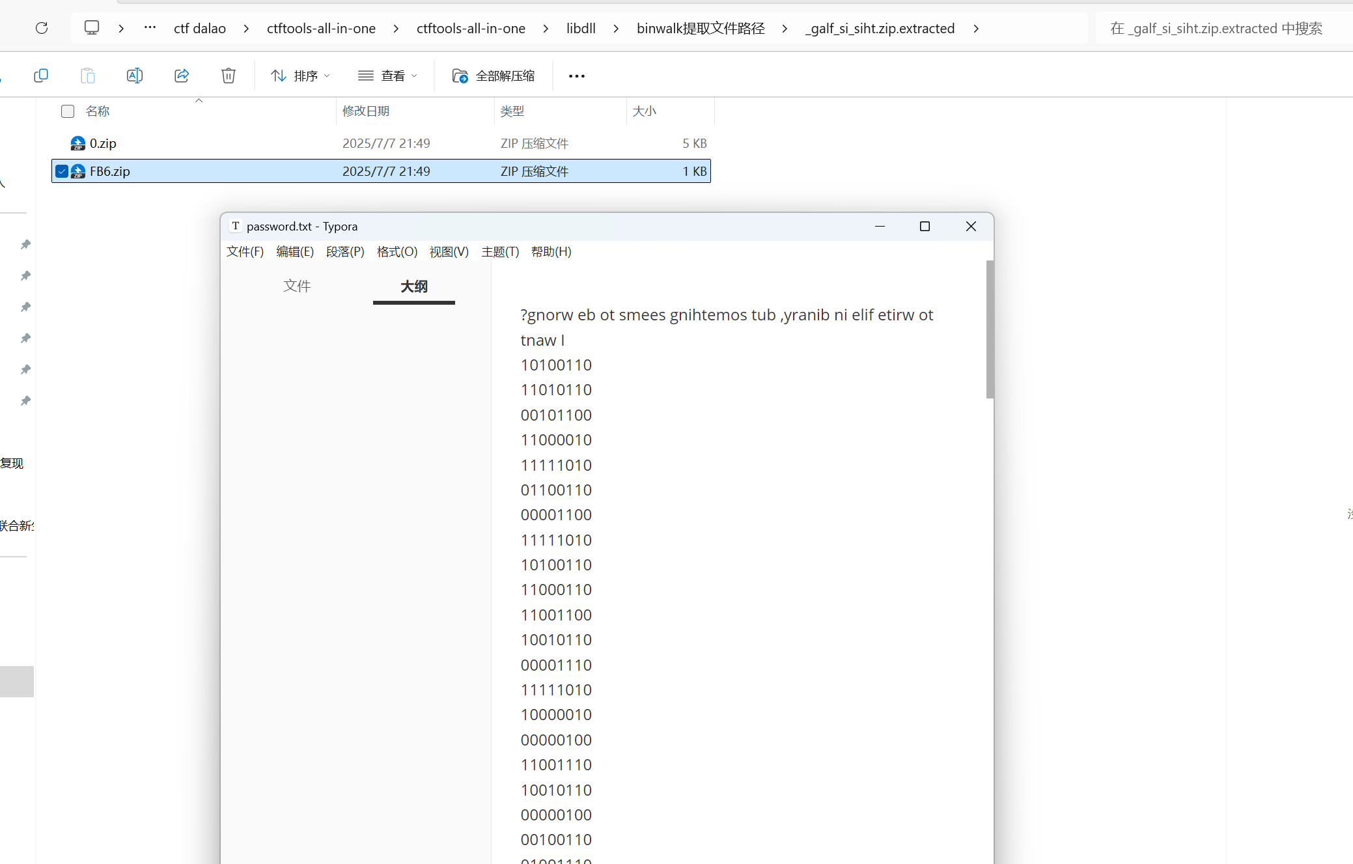Sort by the 类型 column header
This screenshot has height=864, width=1353.
(512, 111)
